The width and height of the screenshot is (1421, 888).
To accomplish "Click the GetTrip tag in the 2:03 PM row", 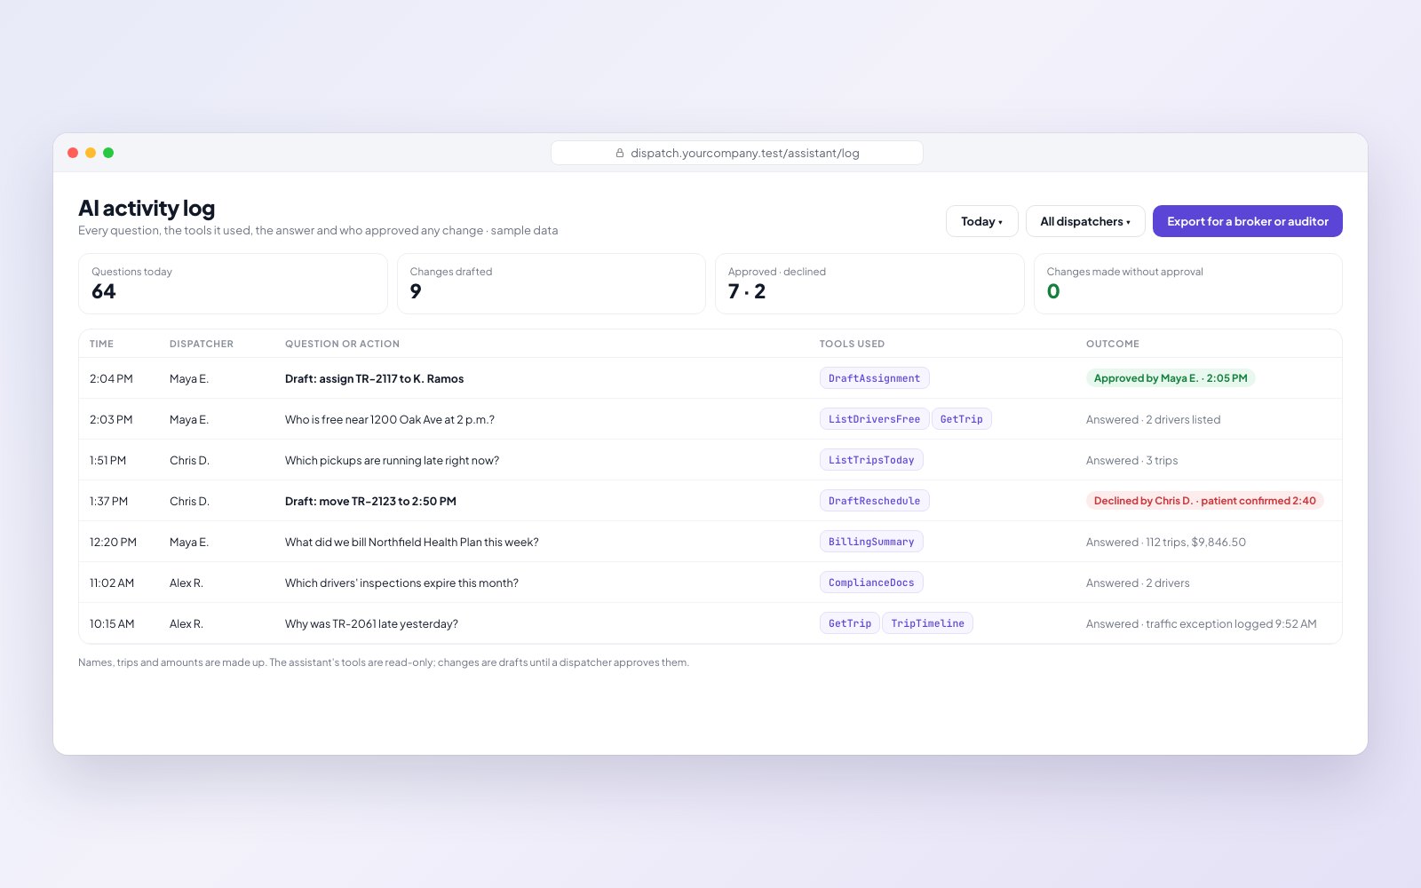I will (x=962, y=419).
